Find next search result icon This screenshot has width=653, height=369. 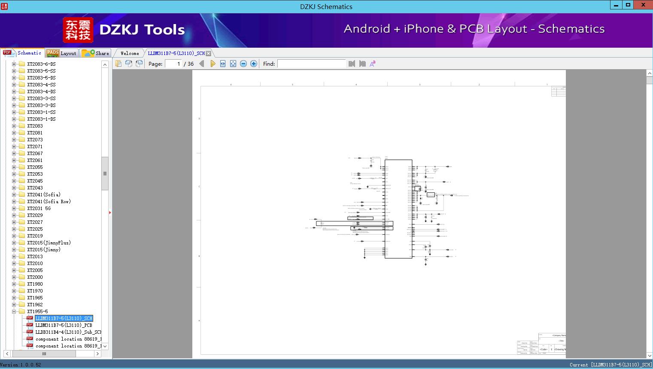pos(362,64)
